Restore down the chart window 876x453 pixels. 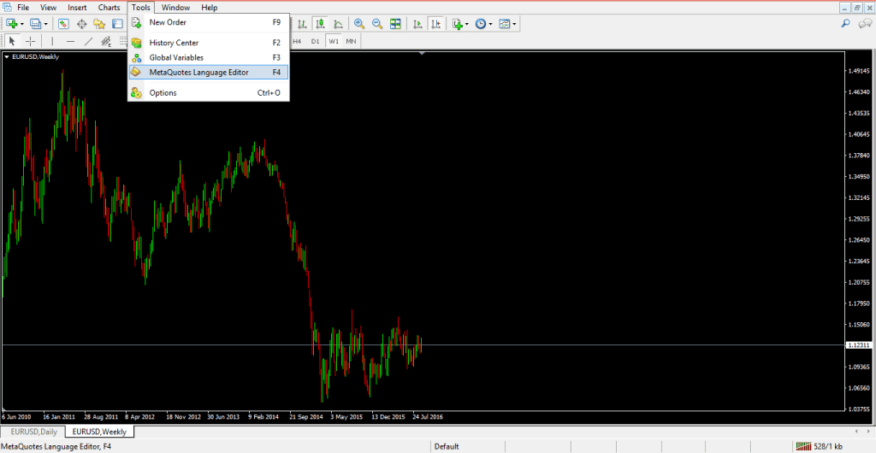[857, 7]
